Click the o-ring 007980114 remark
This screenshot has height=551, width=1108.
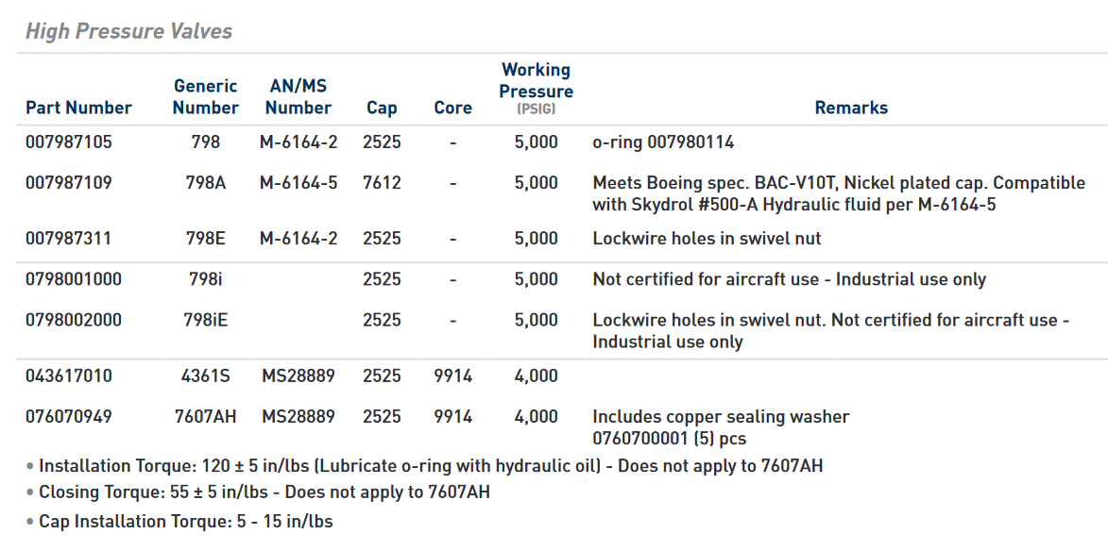[663, 142]
